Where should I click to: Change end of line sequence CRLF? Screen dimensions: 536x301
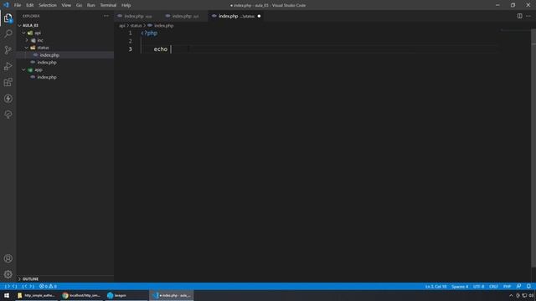[493, 286]
